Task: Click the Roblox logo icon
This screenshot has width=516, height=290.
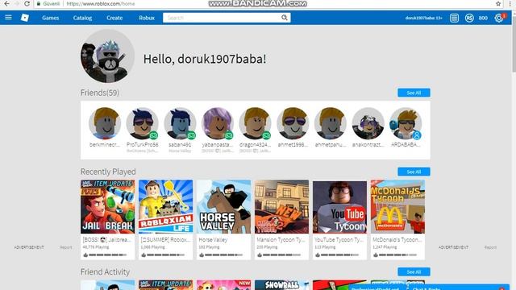Action: point(25,18)
